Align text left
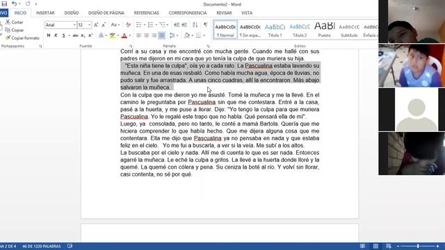This screenshot has width=445, height=250. point(139,35)
